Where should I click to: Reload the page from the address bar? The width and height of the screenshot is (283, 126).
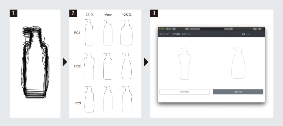[x=232, y=29]
